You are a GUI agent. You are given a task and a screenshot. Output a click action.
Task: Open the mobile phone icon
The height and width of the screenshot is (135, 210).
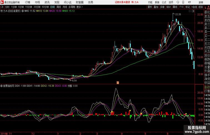(x=183, y=2)
